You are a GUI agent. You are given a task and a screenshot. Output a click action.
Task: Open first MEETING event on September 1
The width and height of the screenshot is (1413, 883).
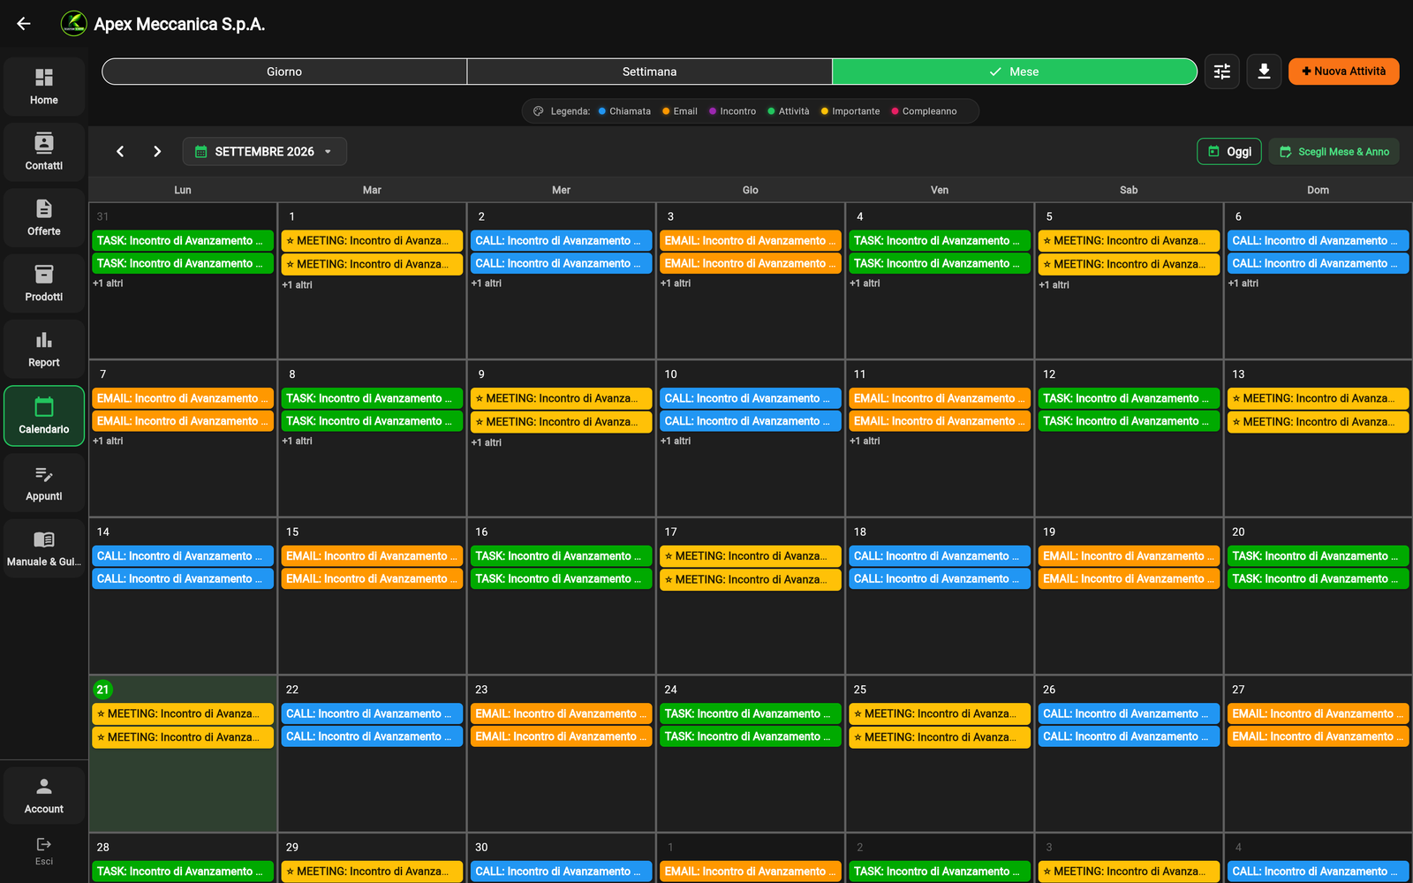(x=372, y=240)
